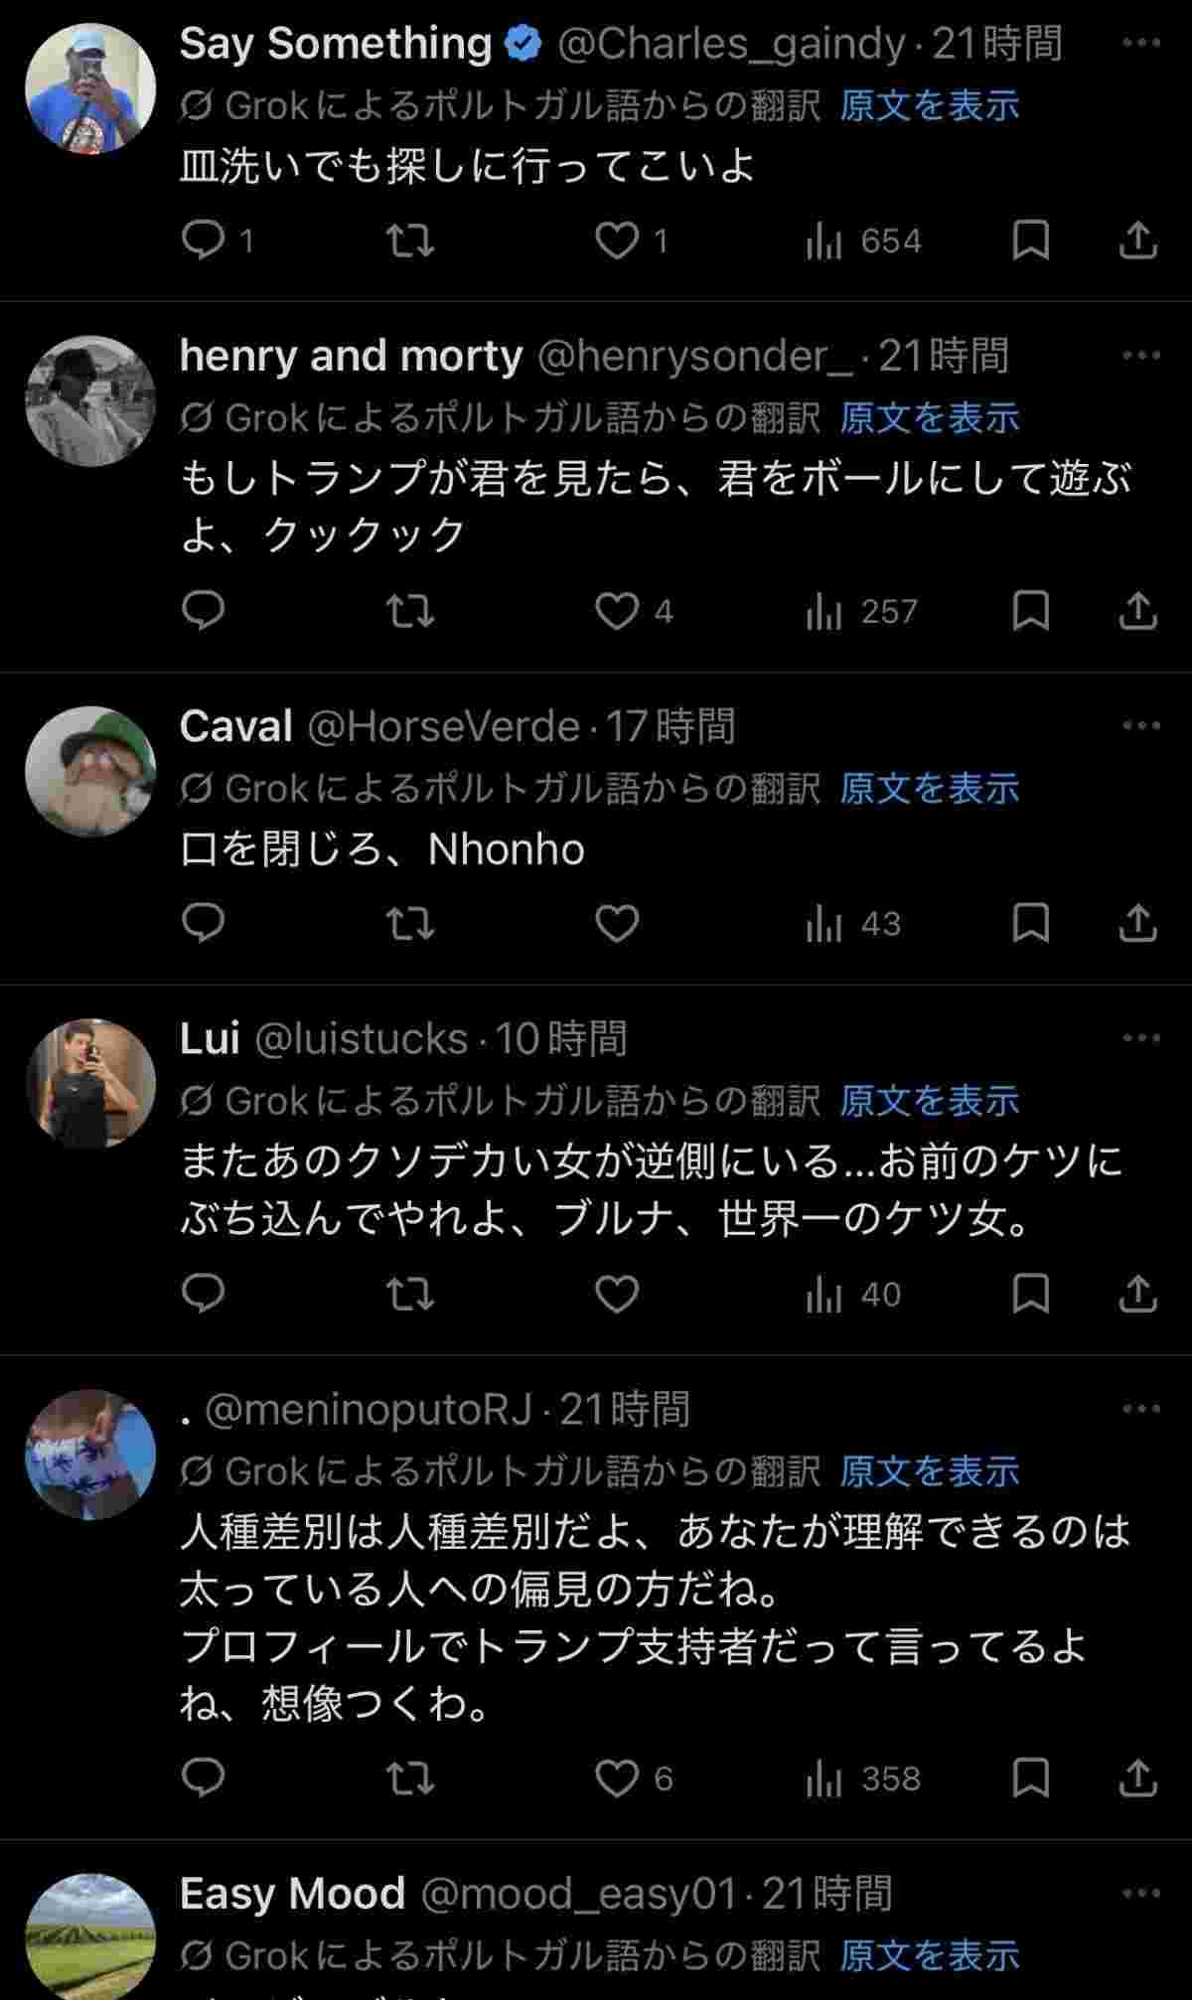1192x2000 pixels.
Task: Open the three-dot menu on Lui's tweet
Action: tap(1140, 1038)
